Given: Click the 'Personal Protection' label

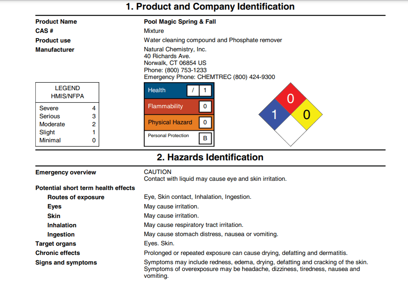Looking at the screenshot, I should point(168,135).
